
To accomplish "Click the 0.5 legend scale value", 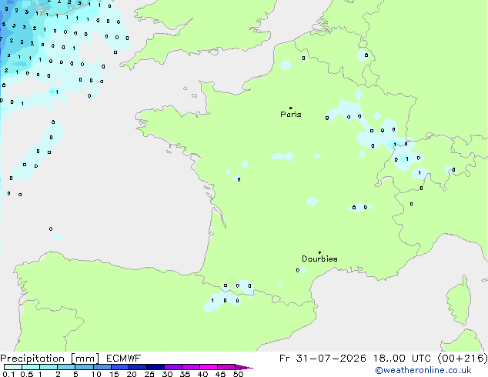I will (x=26, y=374).
